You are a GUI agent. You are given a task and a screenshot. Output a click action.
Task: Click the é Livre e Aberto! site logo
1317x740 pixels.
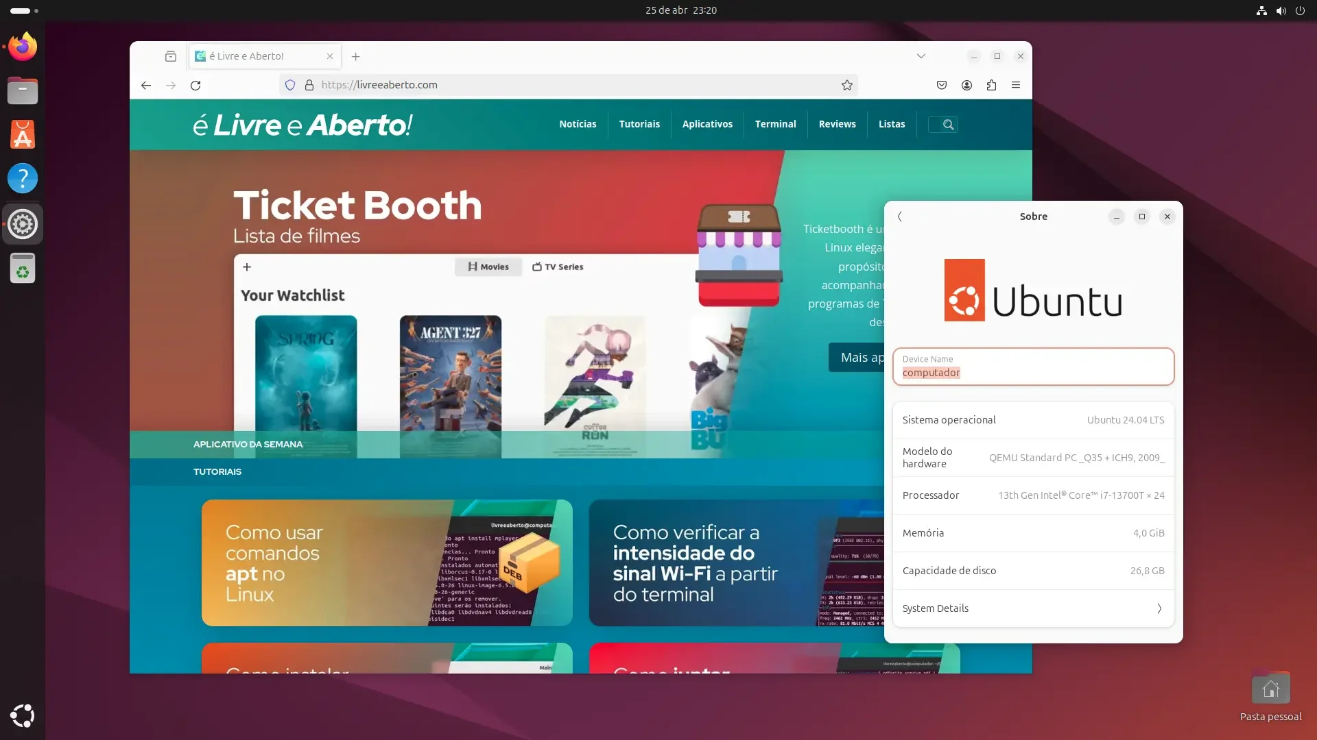coord(302,125)
